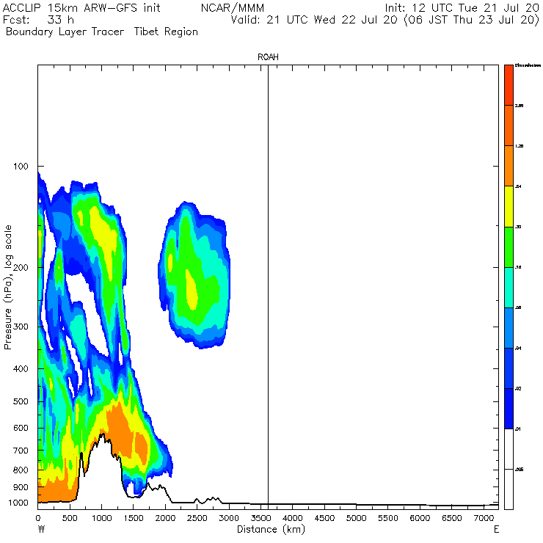Click the 4000 km distance tick label

click(x=293, y=518)
